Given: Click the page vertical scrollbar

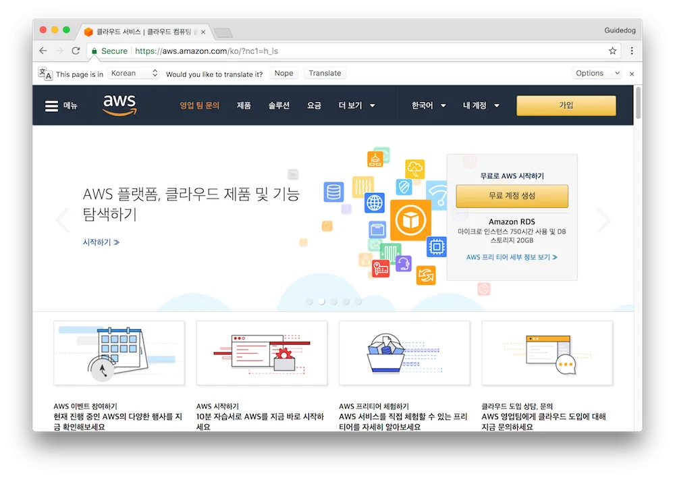Looking at the screenshot, I should (639, 103).
